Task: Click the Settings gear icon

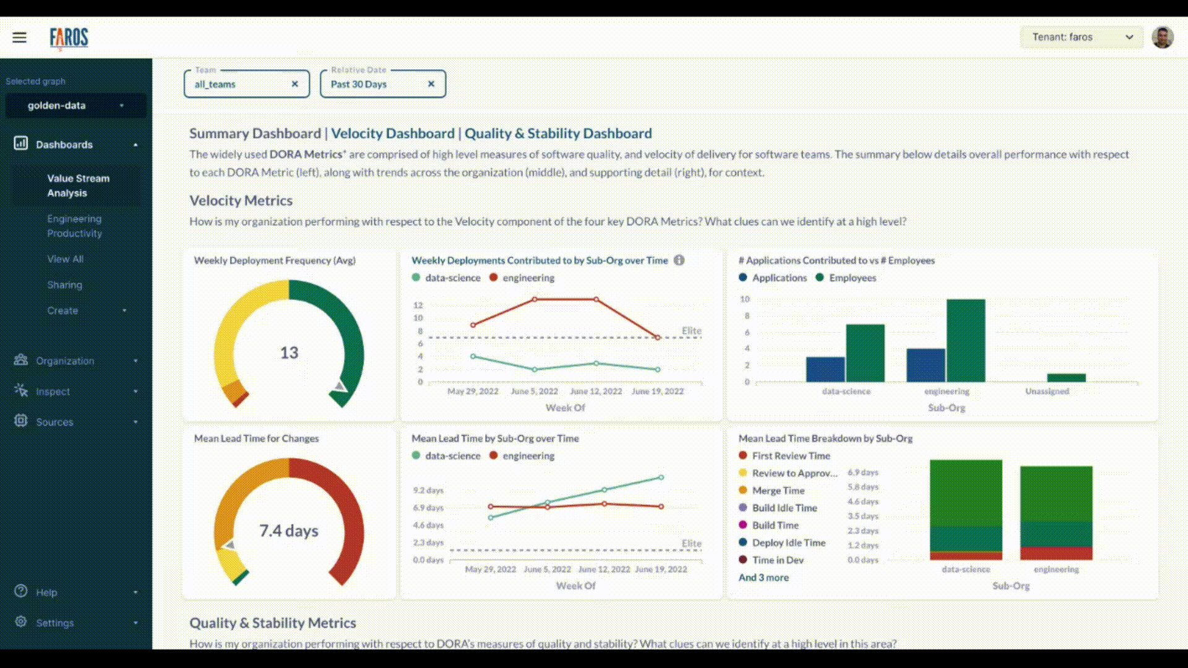Action: 20,622
